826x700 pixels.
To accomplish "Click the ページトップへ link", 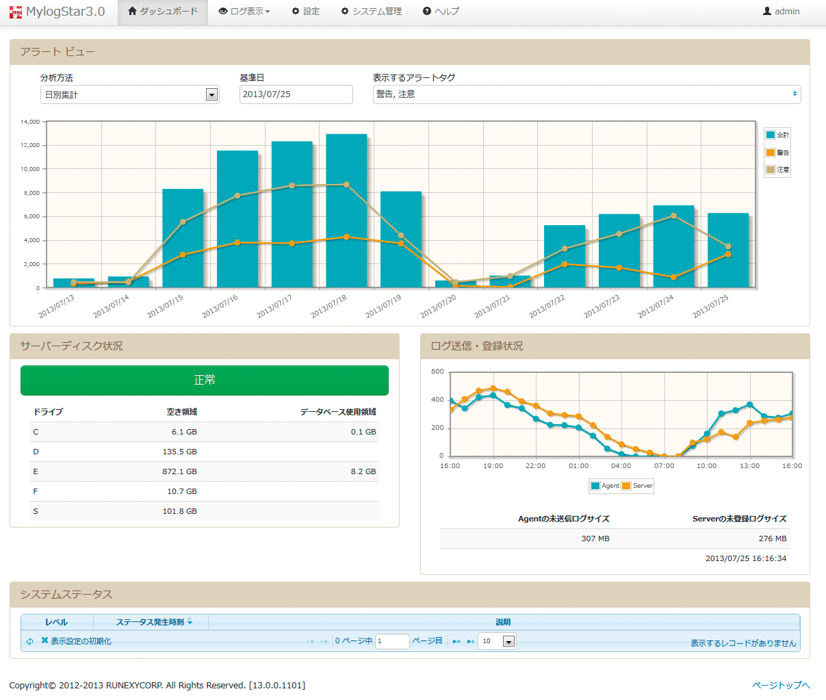I will pos(781,685).
